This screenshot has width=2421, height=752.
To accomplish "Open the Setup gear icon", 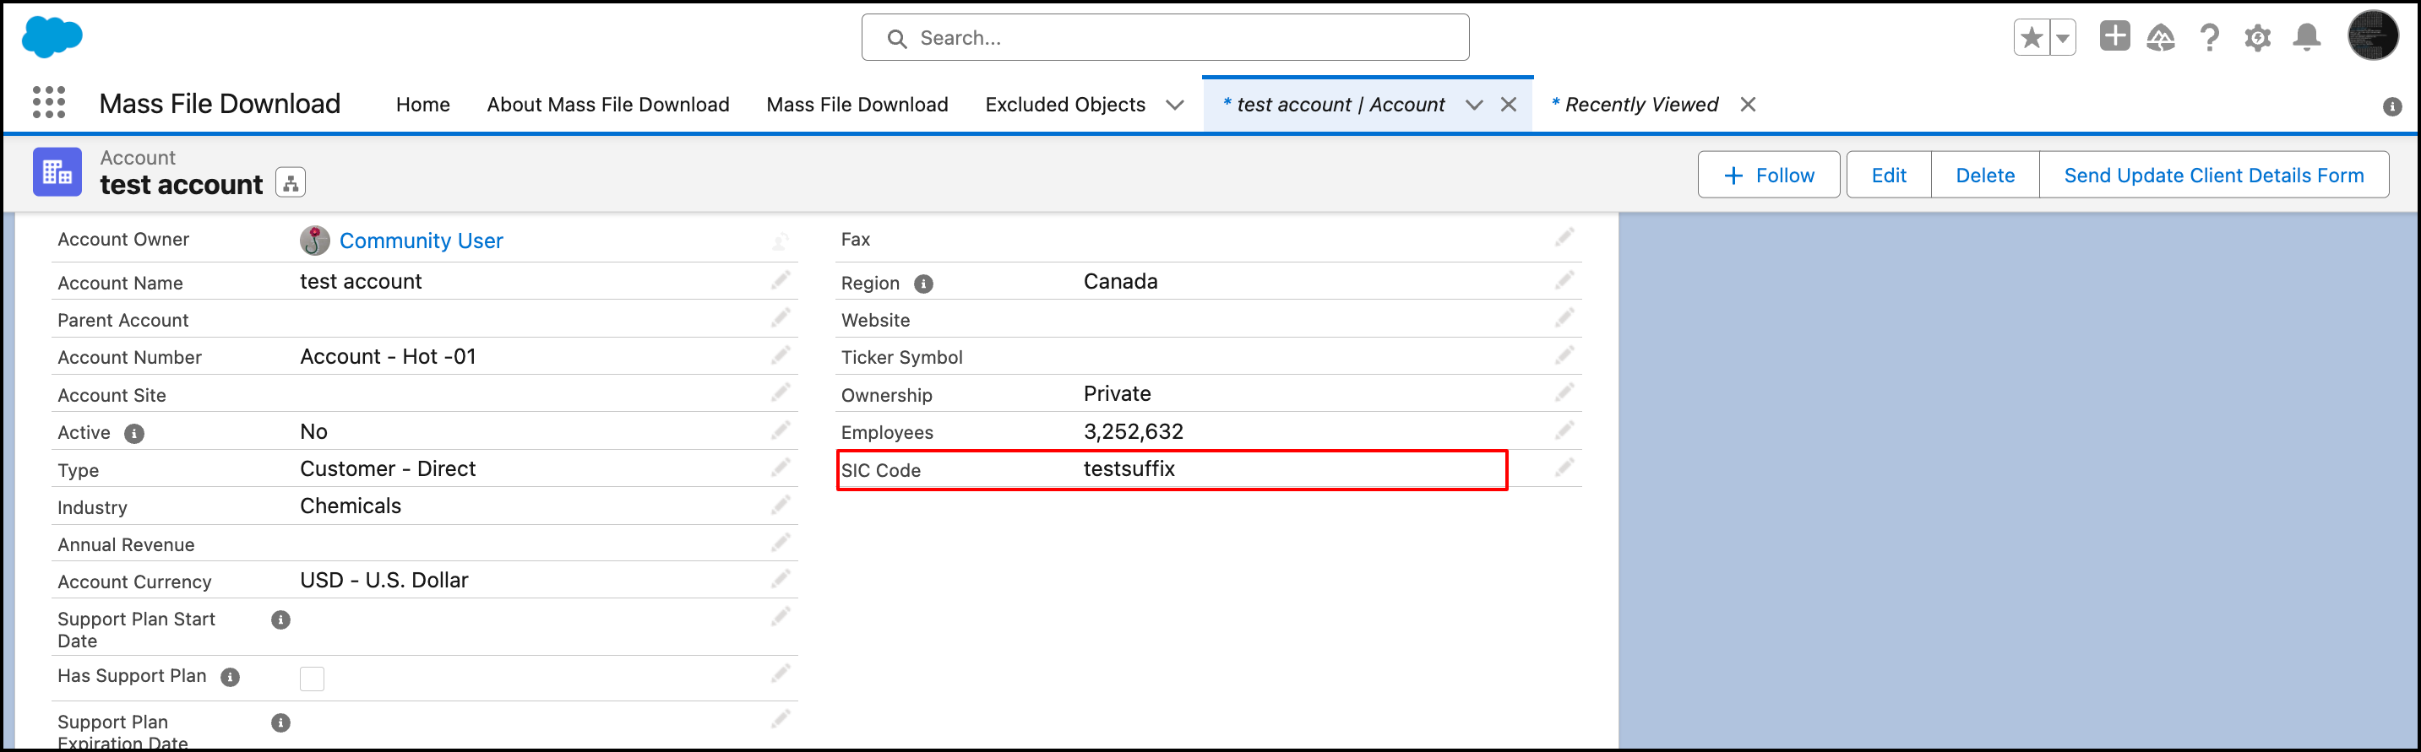I will (2257, 37).
